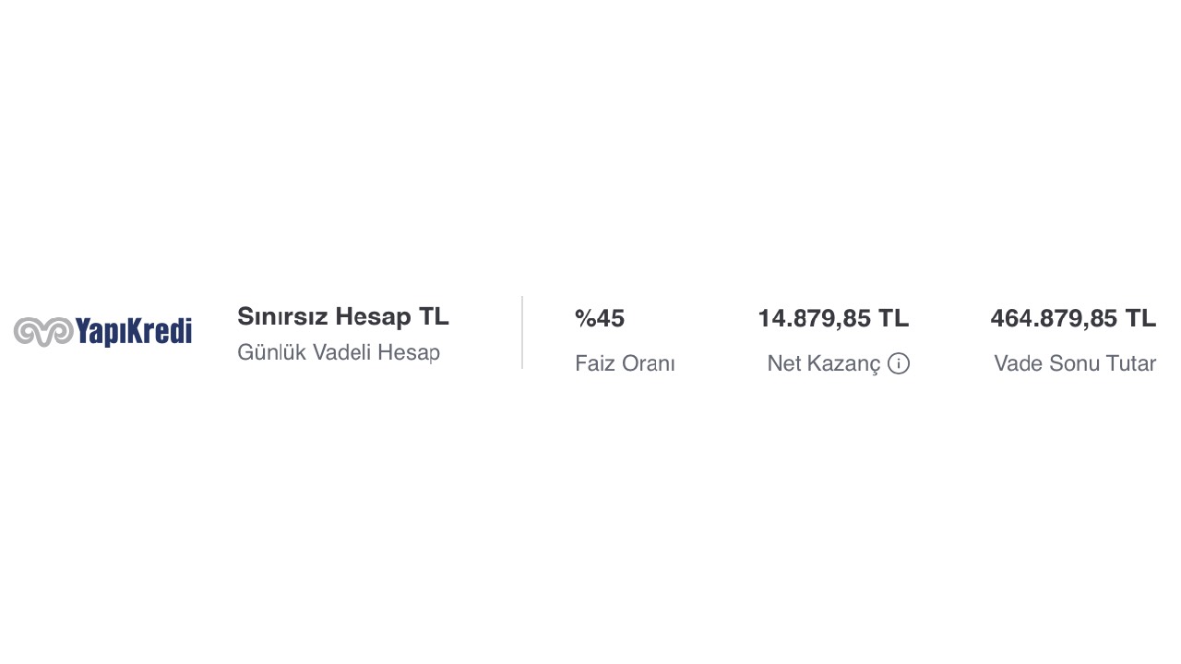
Task: Click the TL suffix of the 14.879,85 amount
Action: [x=893, y=318]
